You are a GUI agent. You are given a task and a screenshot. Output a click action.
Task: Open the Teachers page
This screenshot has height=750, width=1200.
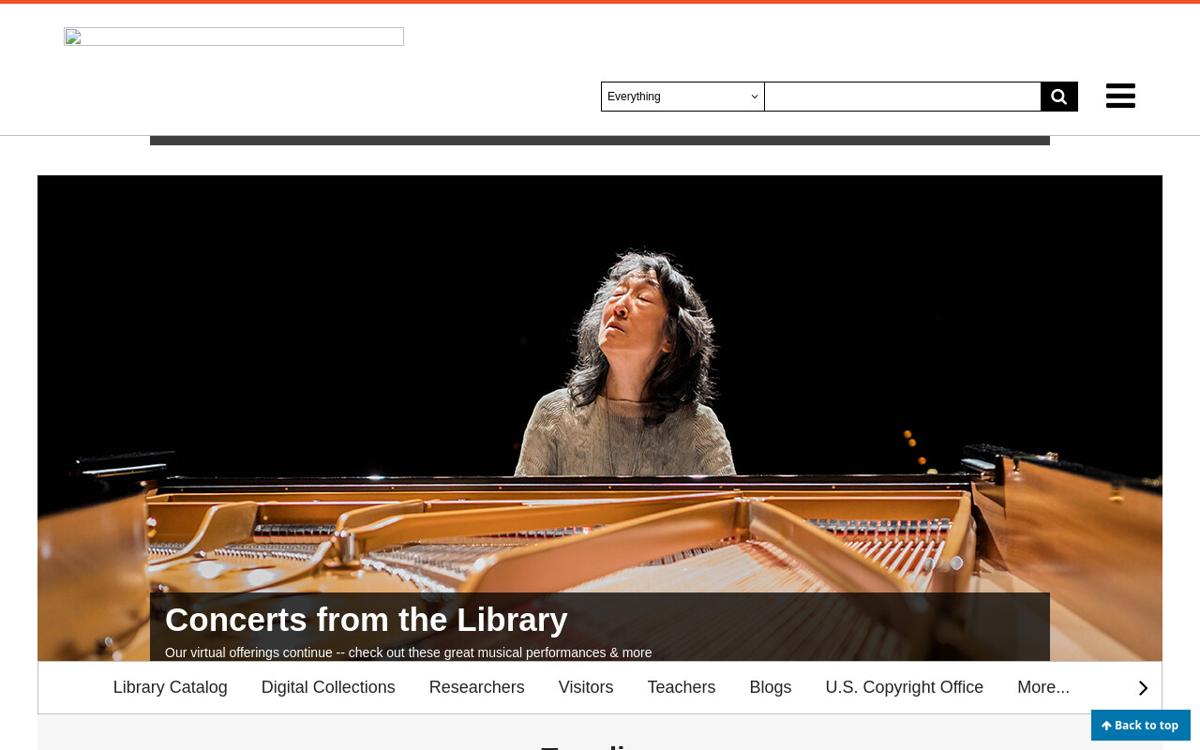682,687
